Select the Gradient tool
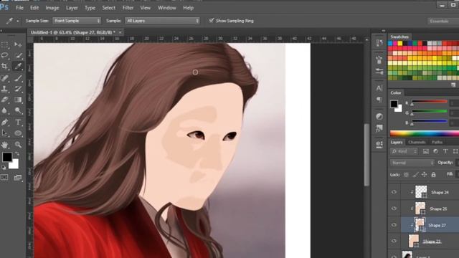 click(18, 100)
